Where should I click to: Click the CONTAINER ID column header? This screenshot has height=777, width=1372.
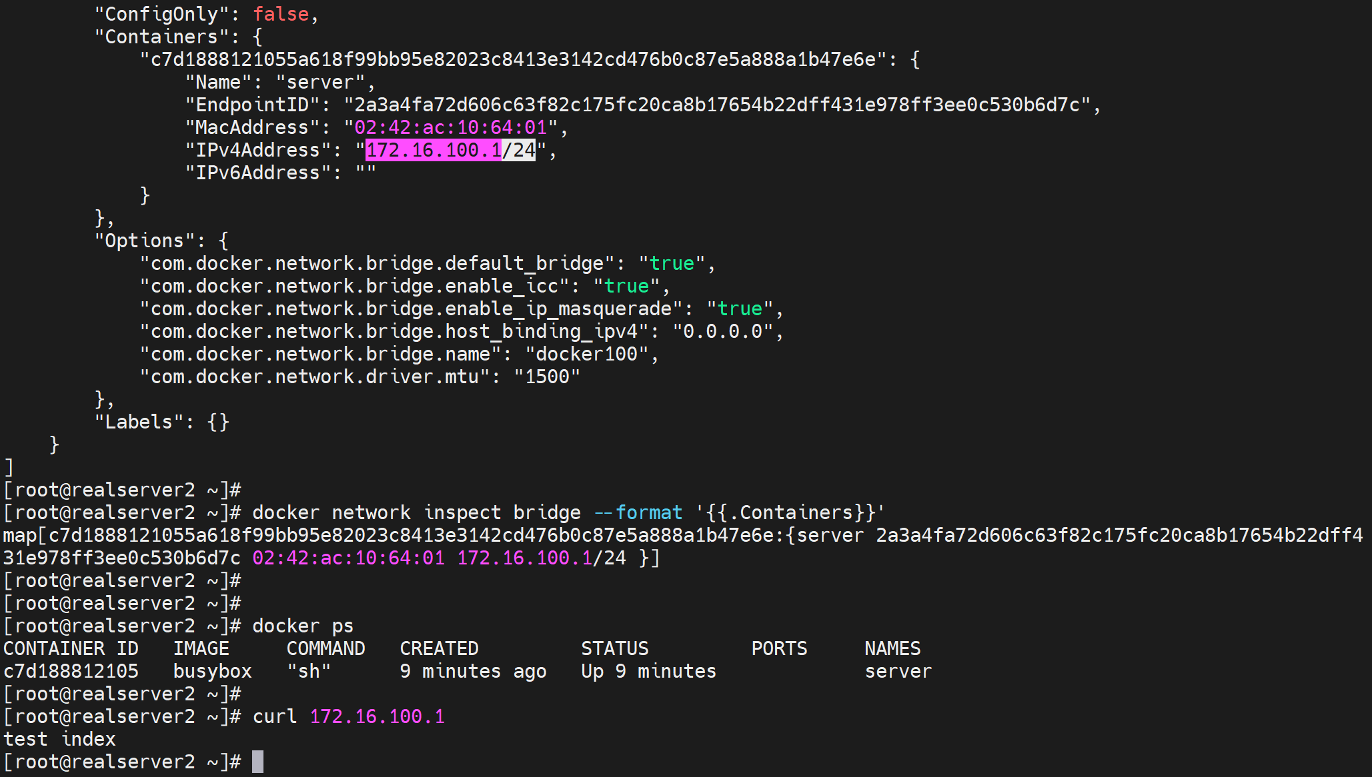pos(71,648)
